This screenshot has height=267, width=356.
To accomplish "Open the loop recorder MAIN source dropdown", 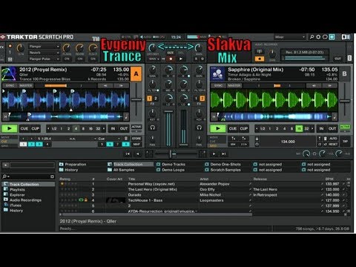I will click(x=154, y=59).
